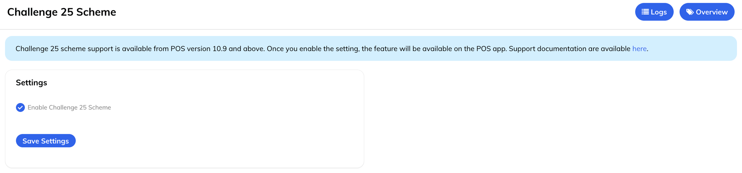The width and height of the screenshot is (742, 173).
Task: Click the 'Save Settings' button text
Action: coord(46,141)
